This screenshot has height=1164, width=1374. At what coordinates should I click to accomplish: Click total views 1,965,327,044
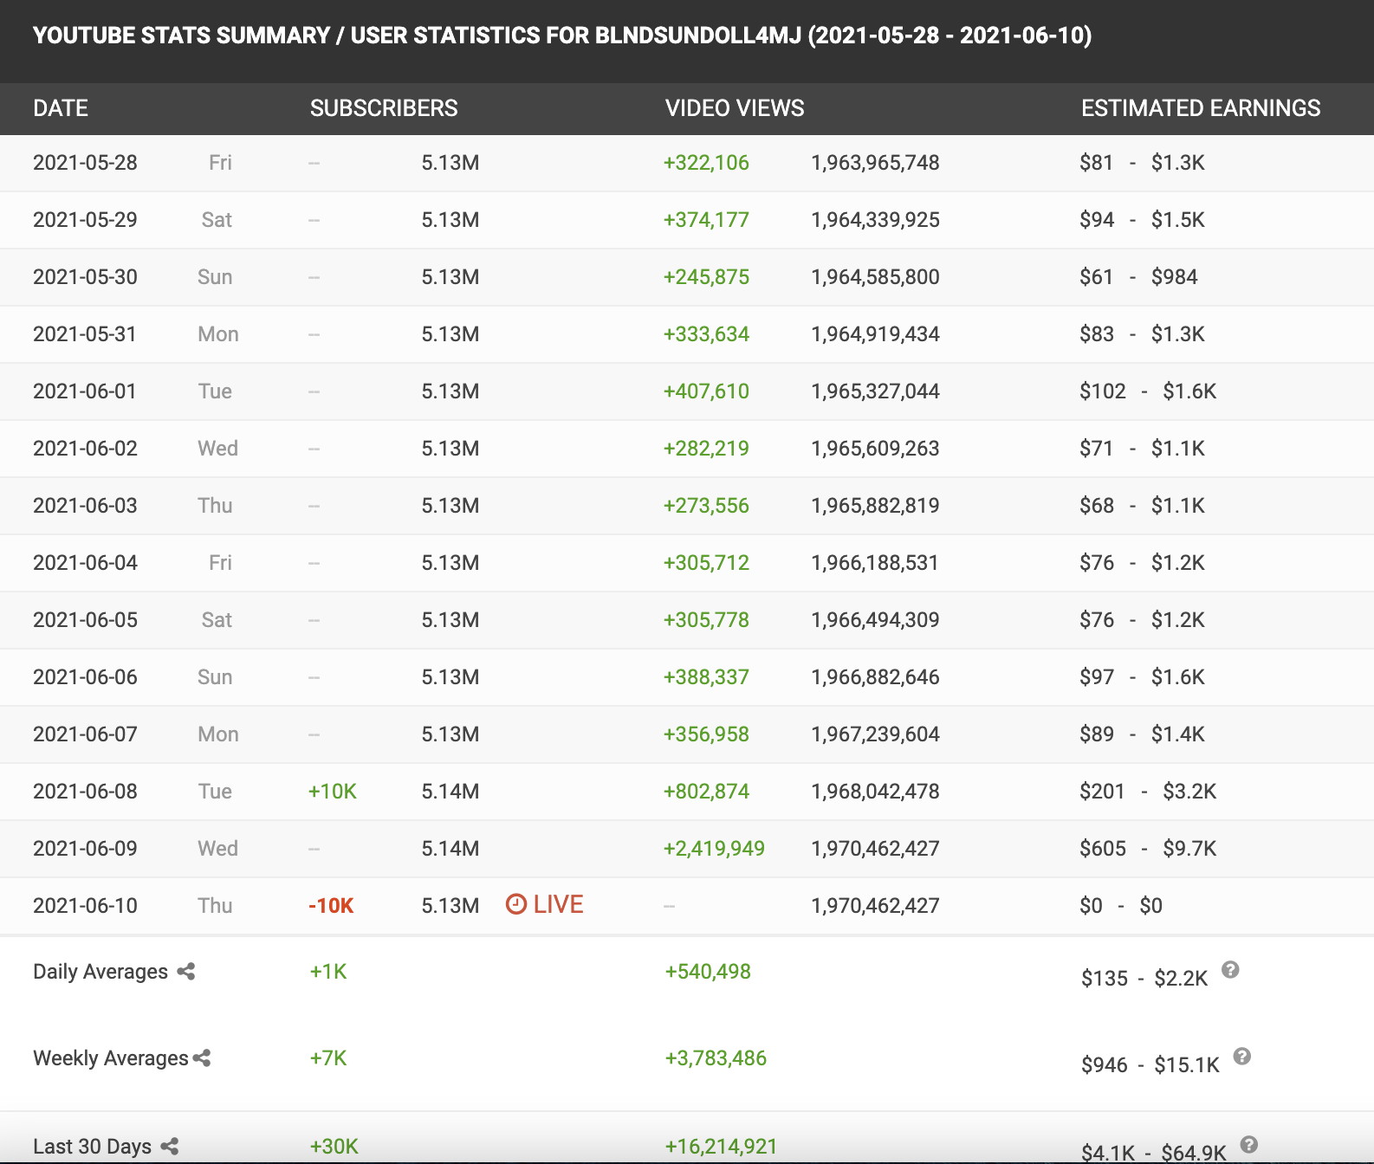[x=875, y=391]
